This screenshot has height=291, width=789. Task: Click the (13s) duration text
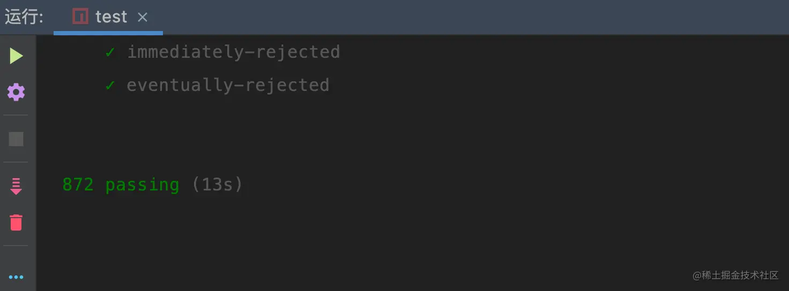point(217,185)
